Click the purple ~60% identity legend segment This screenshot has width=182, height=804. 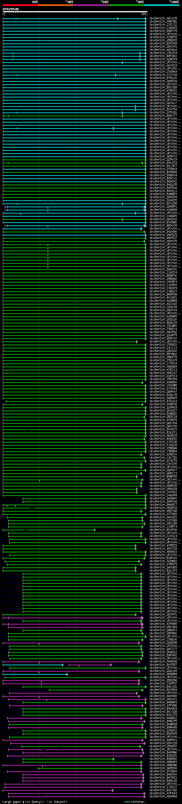(x=91, y=5)
